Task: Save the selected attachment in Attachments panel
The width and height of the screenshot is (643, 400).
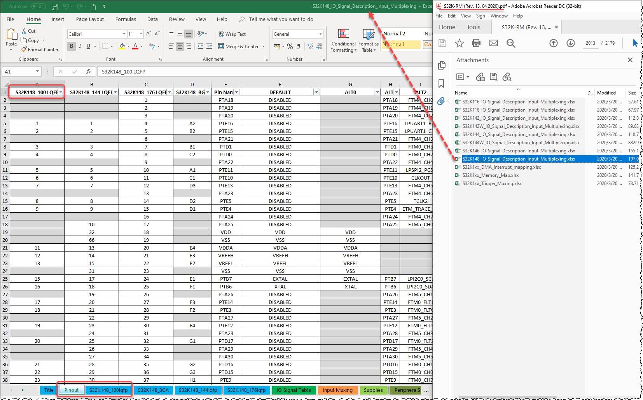Action: pyautogui.click(x=494, y=77)
